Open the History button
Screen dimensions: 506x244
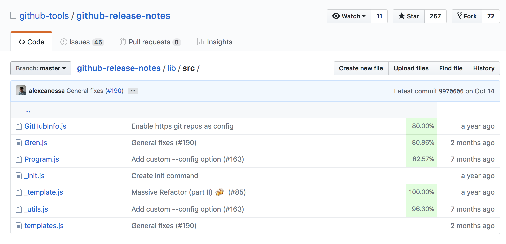click(484, 68)
